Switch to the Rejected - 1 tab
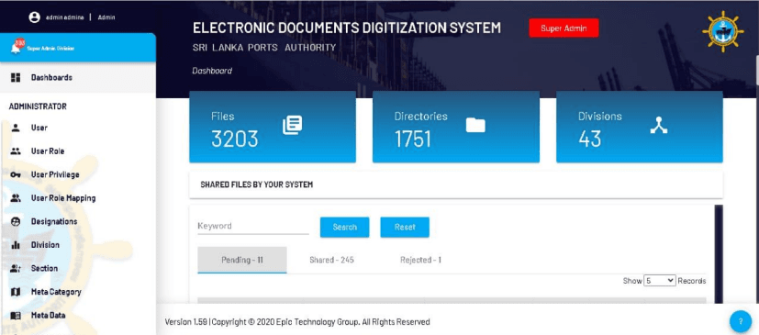This screenshot has width=759, height=335. [x=420, y=260]
